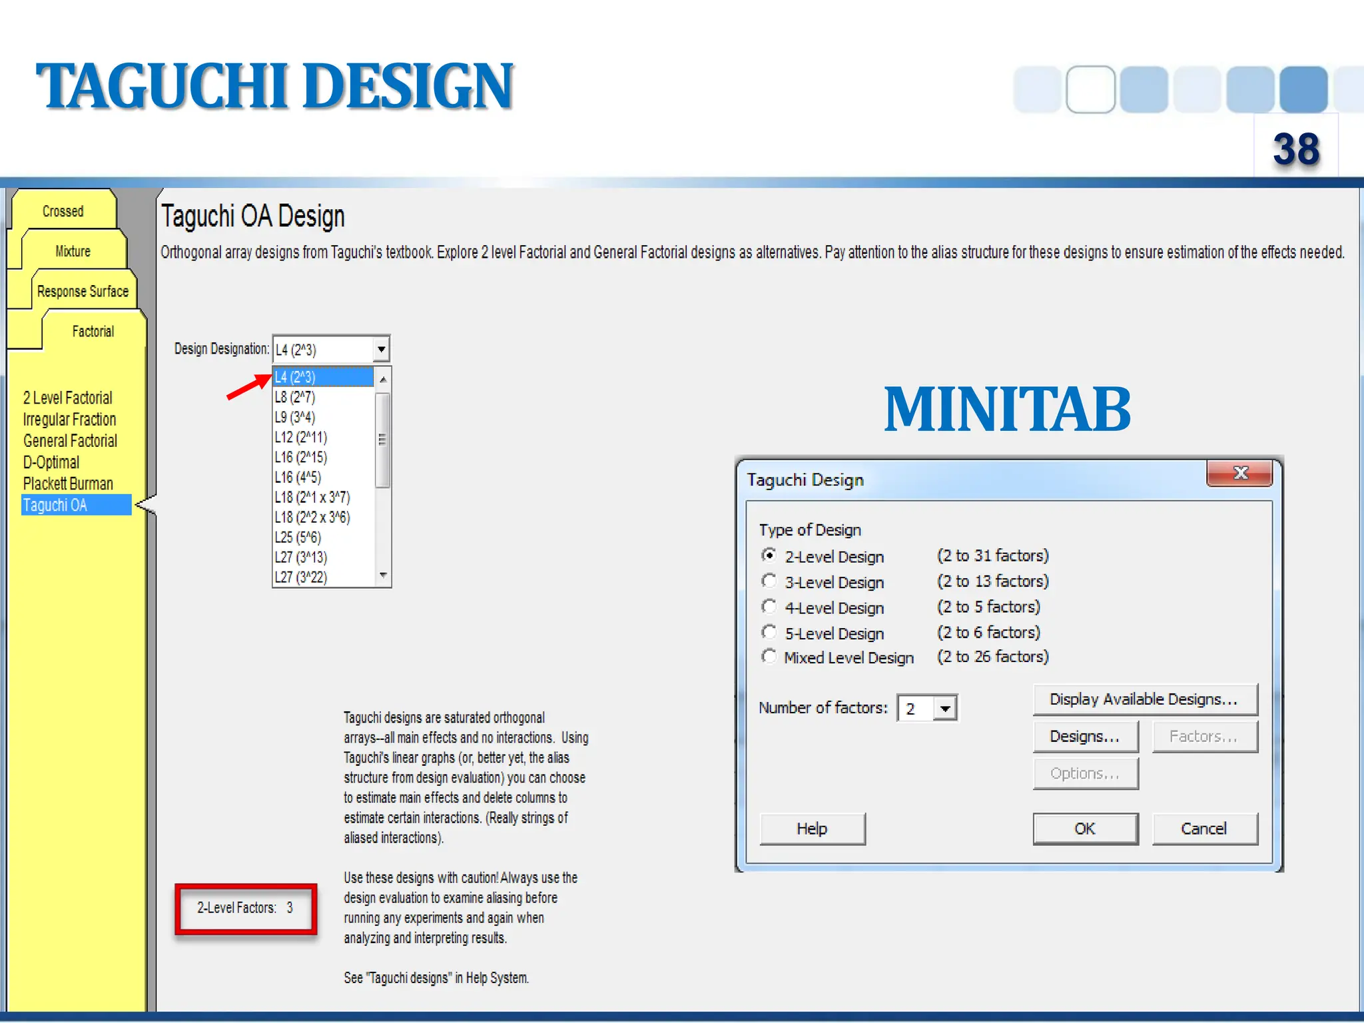
Task: Switch to the Crossed tab
Action: point(63,211)
